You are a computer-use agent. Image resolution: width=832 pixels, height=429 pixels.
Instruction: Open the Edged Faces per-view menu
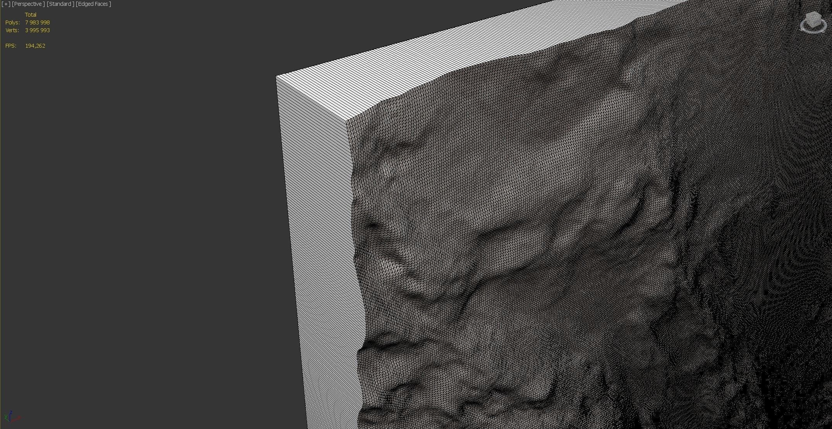click(x=93, y=4)
